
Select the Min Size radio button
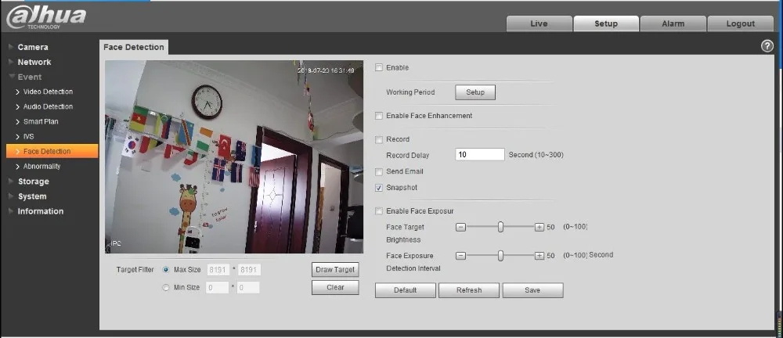point(166,288)
